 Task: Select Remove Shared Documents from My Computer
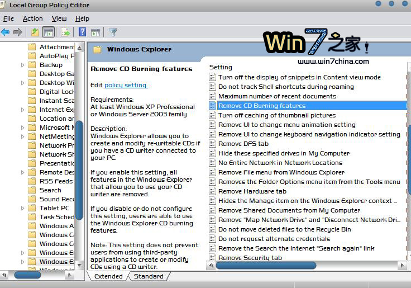pyautogui.click(x=289, y=210)
